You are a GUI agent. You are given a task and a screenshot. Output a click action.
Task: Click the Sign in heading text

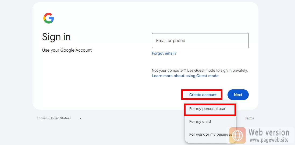click(56, 37)
